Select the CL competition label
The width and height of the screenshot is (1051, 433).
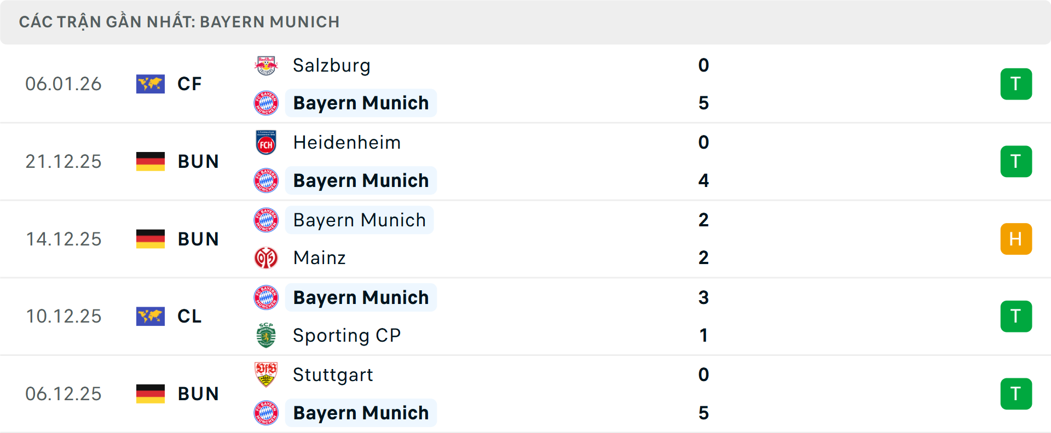pyautogui.click(x=189, y=316)
